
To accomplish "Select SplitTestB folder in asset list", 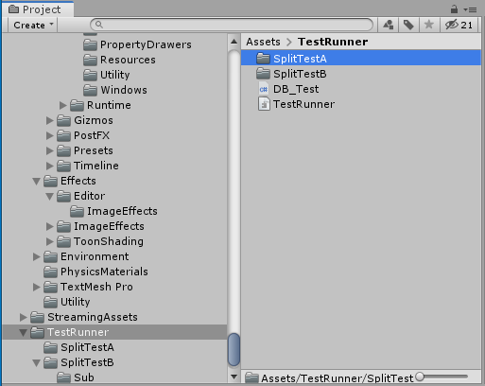I will pyautogui.click(x=361, y=74).
